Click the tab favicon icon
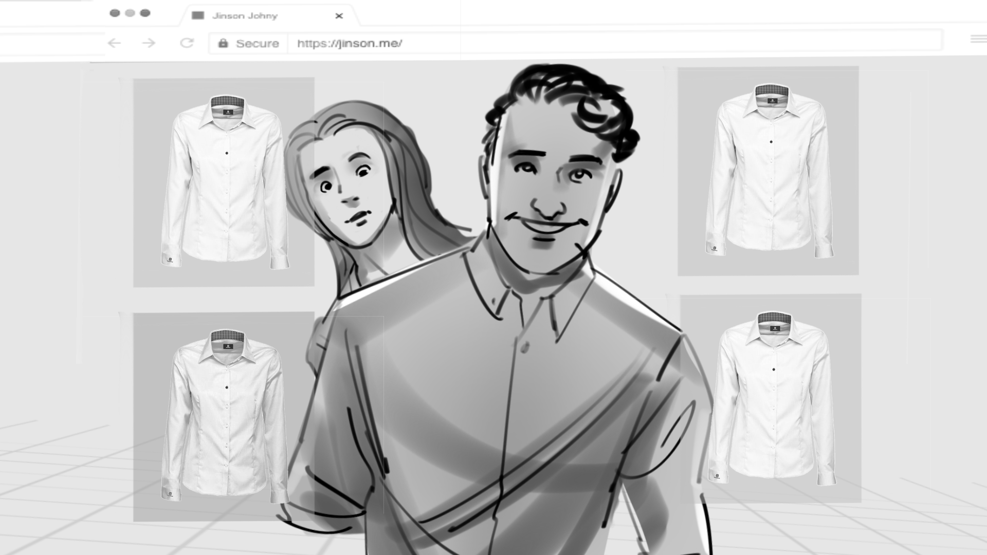Viewport: 987px width, 555px height. click(x=198, y=16)
